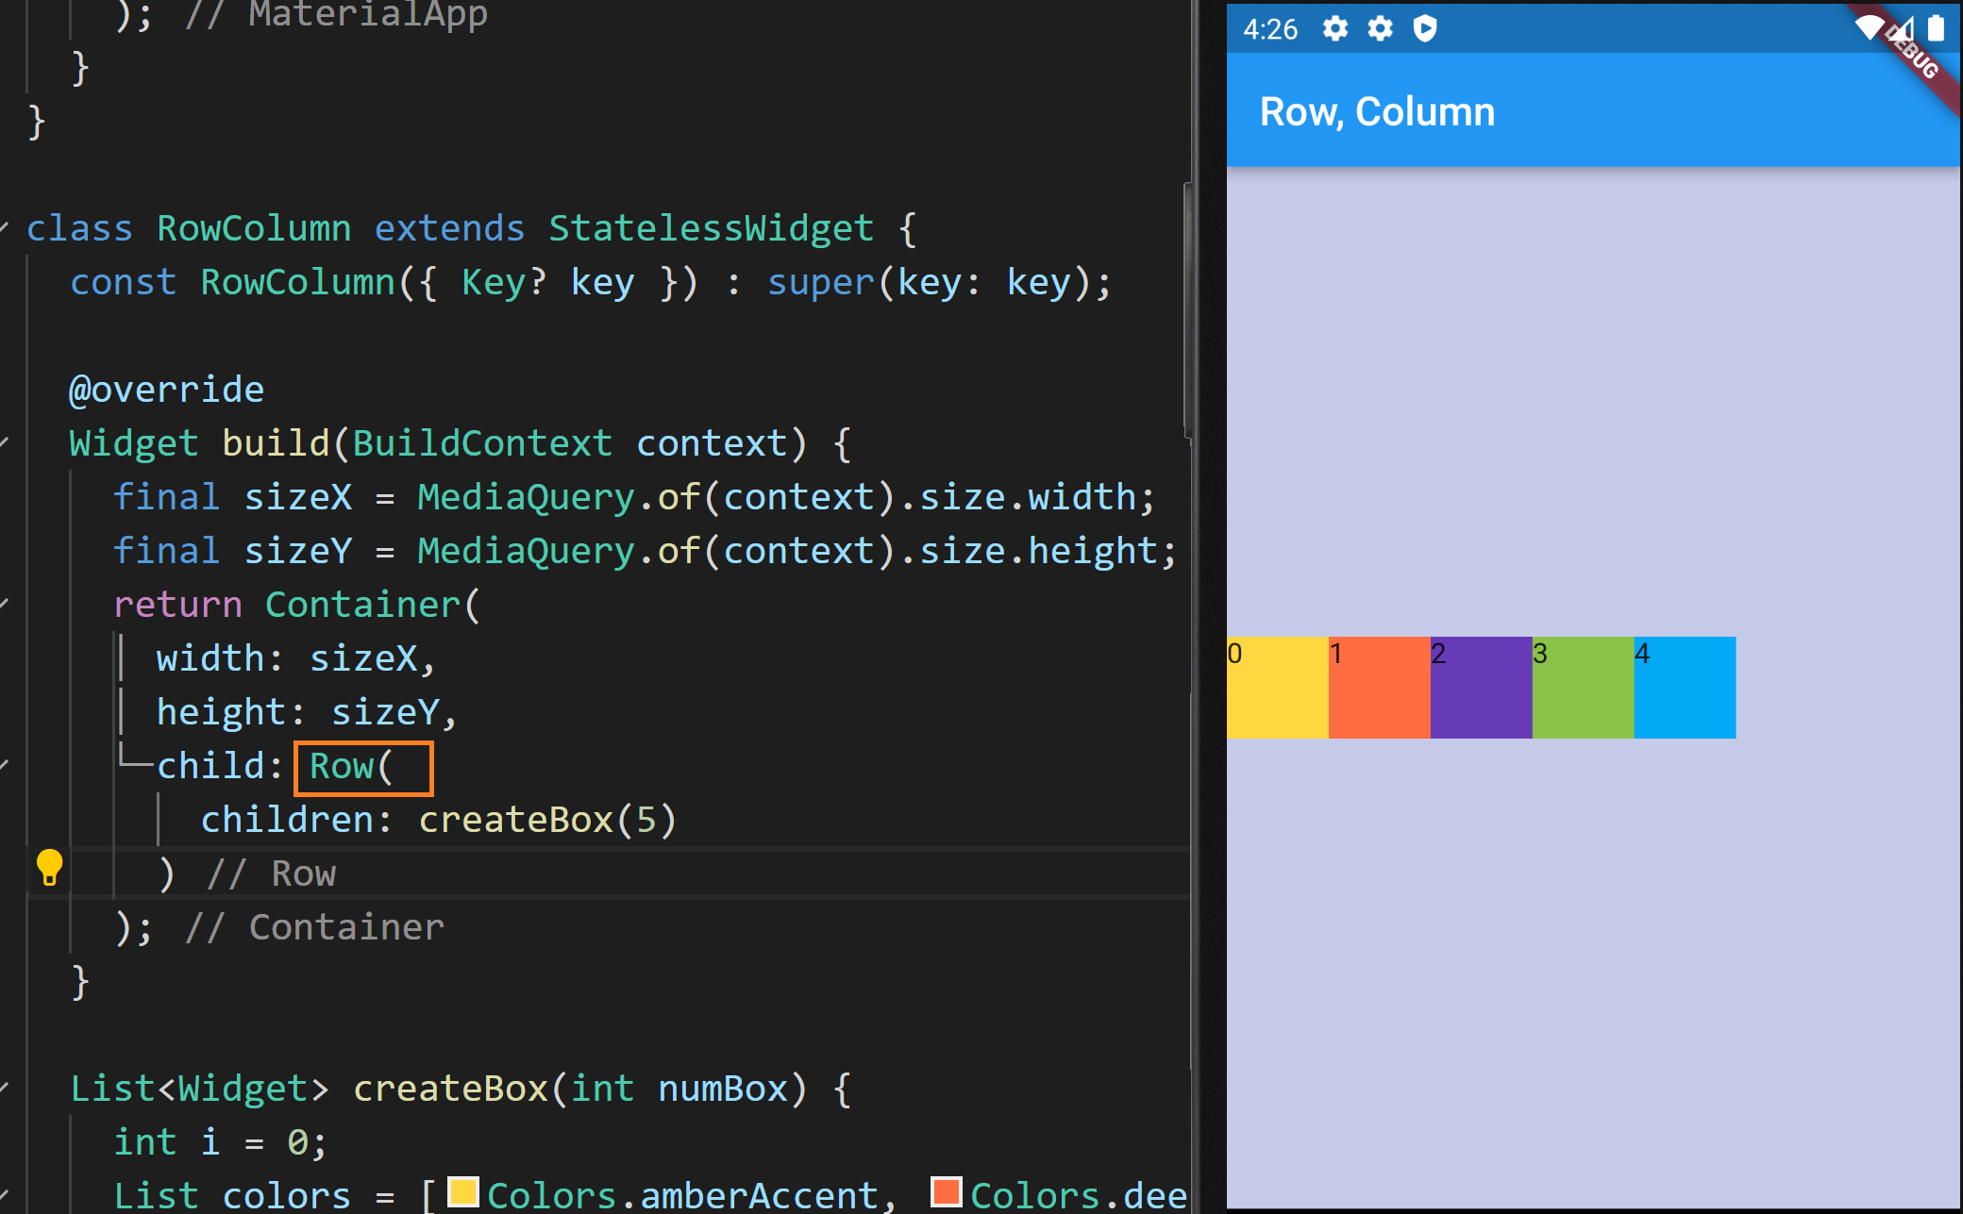The height and width of the screenshot is (1214, 1963).
Task: Click the blue box labeled 4
Action: [x=1685, y=688]
